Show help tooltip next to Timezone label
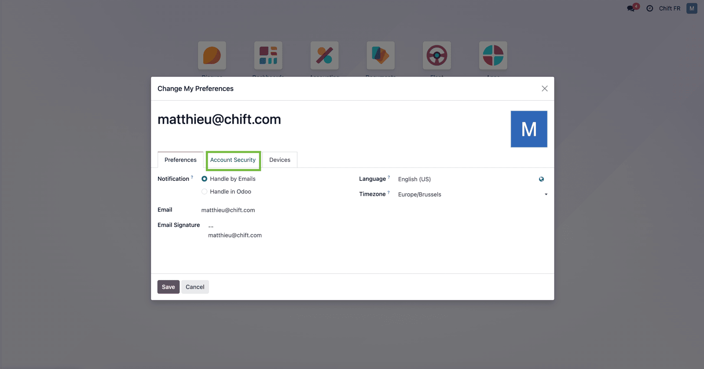Screen dimensions: 704x369 pos(389,192)
